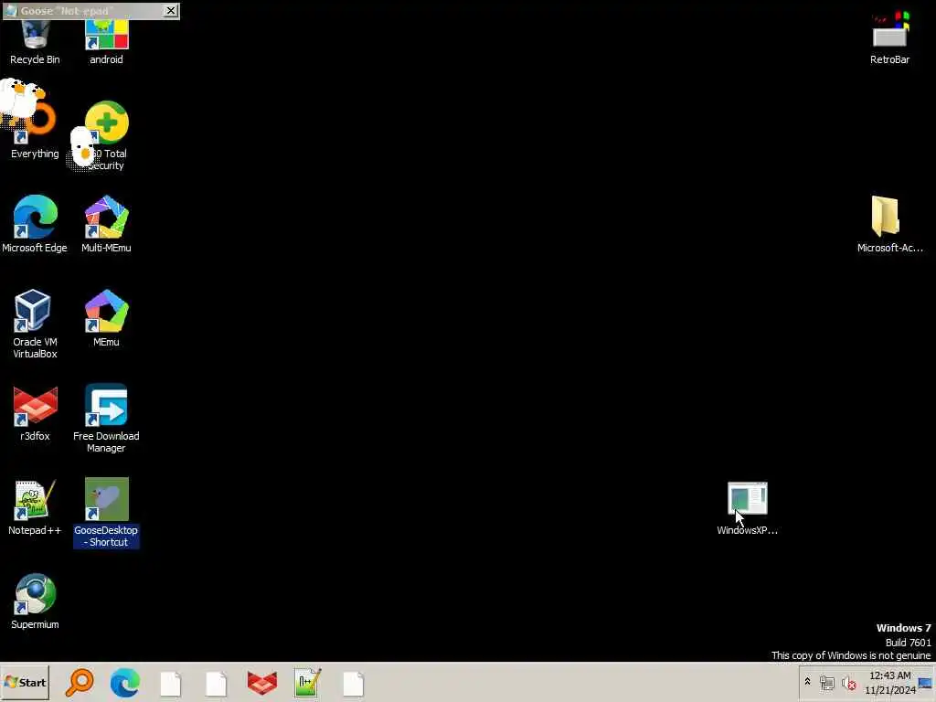
Task: Select Oracle VM VirtualBox shortcut
Action: pyautogui.click(x=35, y=324)
